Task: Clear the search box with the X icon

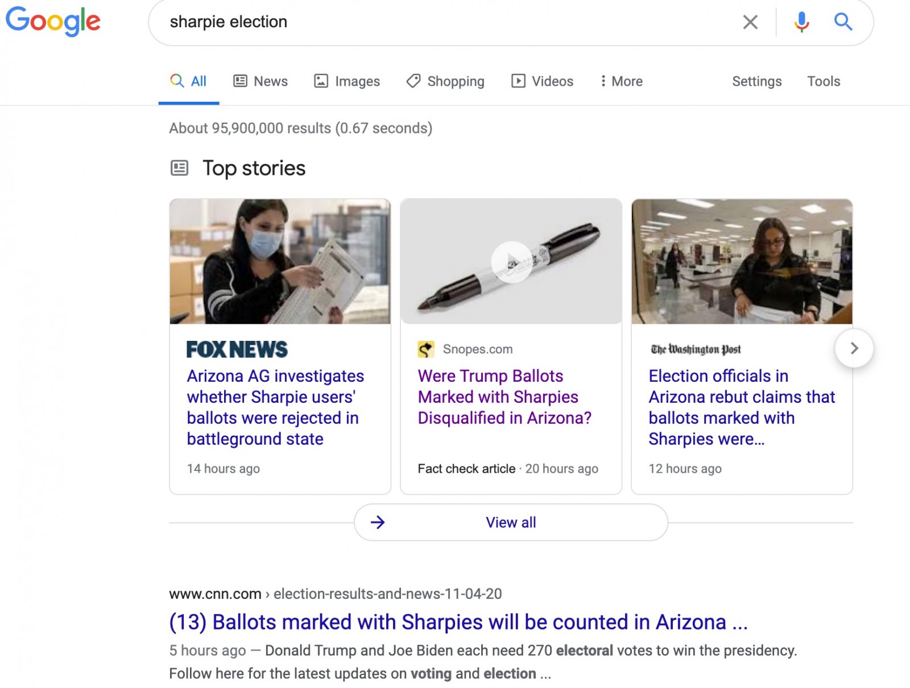Action: [750, 22]
